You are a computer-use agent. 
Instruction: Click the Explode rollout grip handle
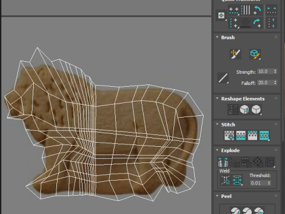pos(276,150)
